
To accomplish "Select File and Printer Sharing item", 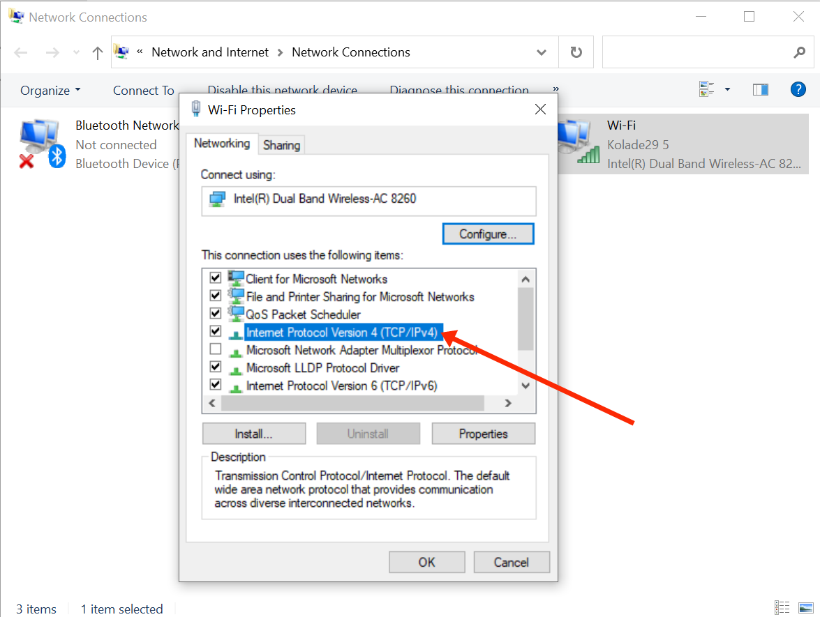I will coord(360,297).
